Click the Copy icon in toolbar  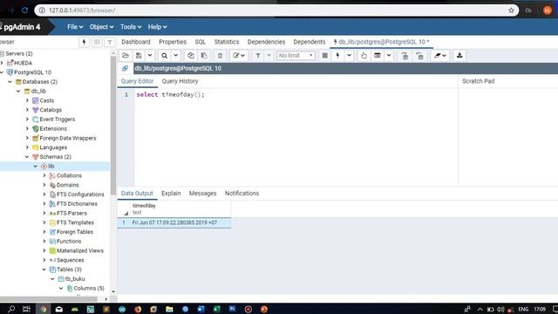pos(191,56)
